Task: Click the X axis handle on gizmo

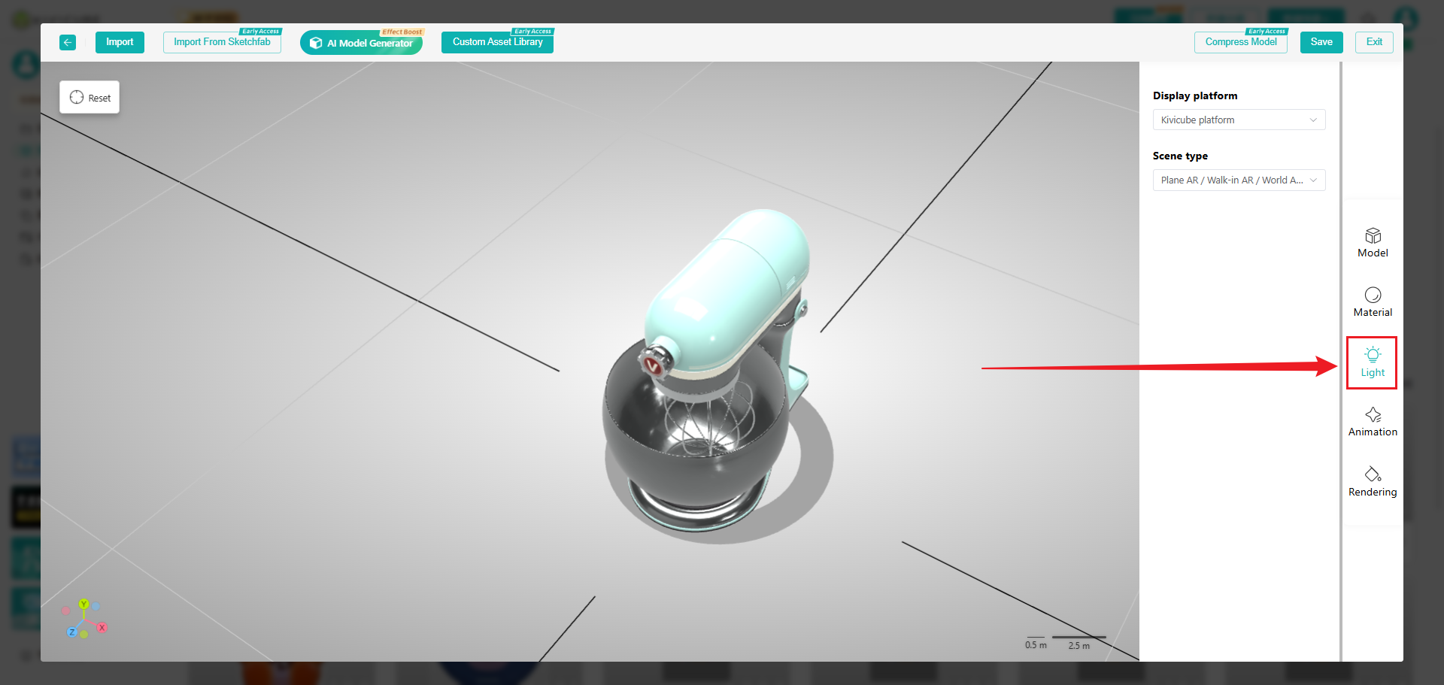Action: click(x=102, y=627)
